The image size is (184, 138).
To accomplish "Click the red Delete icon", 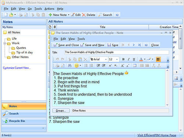I will point(84,15).
